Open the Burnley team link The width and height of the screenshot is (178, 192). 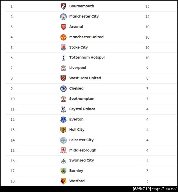[76, 171]
